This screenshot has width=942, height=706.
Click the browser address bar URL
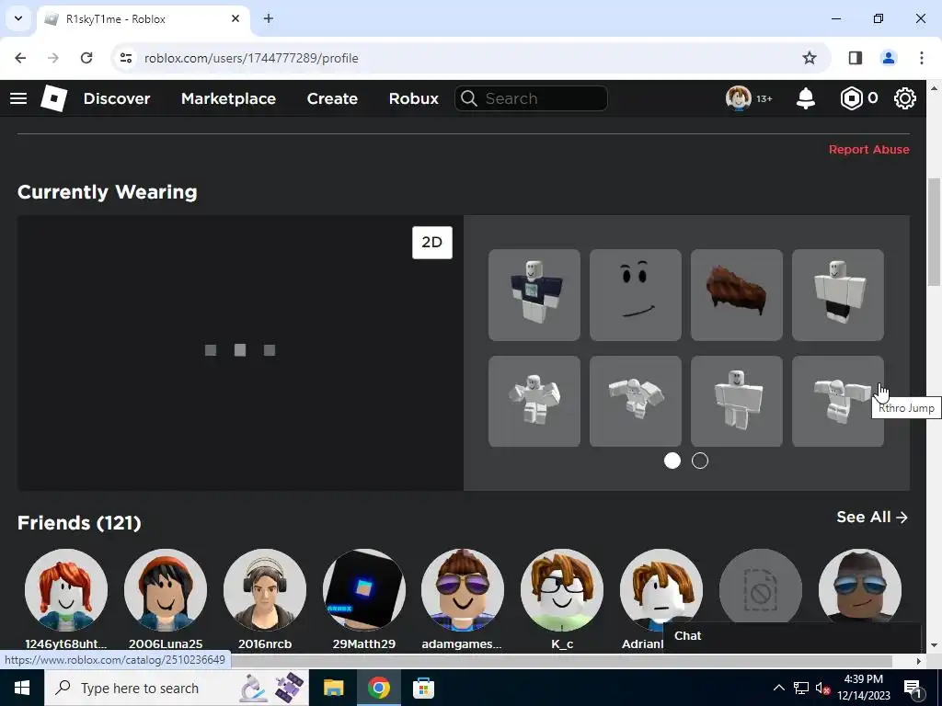point(251,58)
